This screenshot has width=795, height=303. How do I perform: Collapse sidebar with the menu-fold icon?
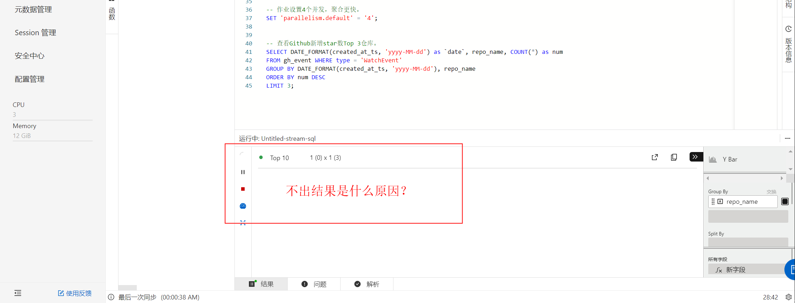[x=18, y=293]
